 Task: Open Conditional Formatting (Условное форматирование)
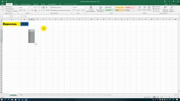pos(91,9)
